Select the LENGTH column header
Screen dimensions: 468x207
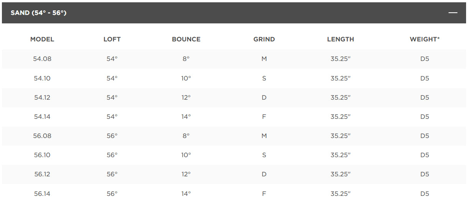pyautogui.click(x=341, y=39)
